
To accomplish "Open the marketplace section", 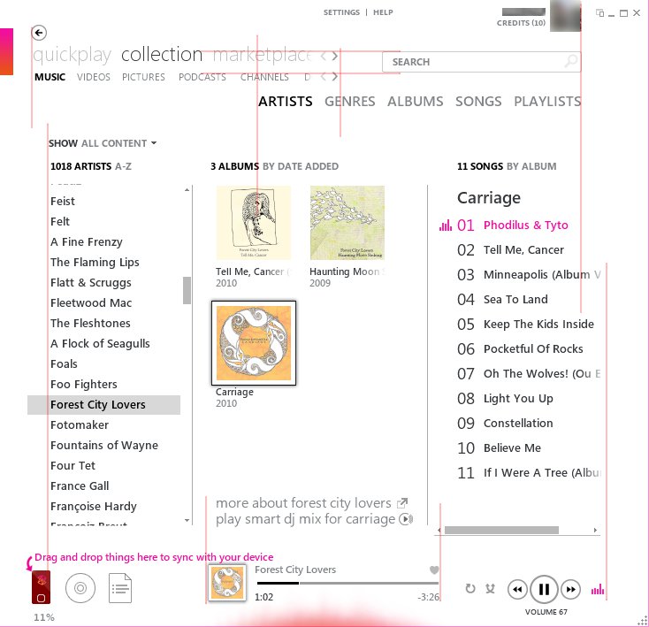I will (x=262, y=55).
